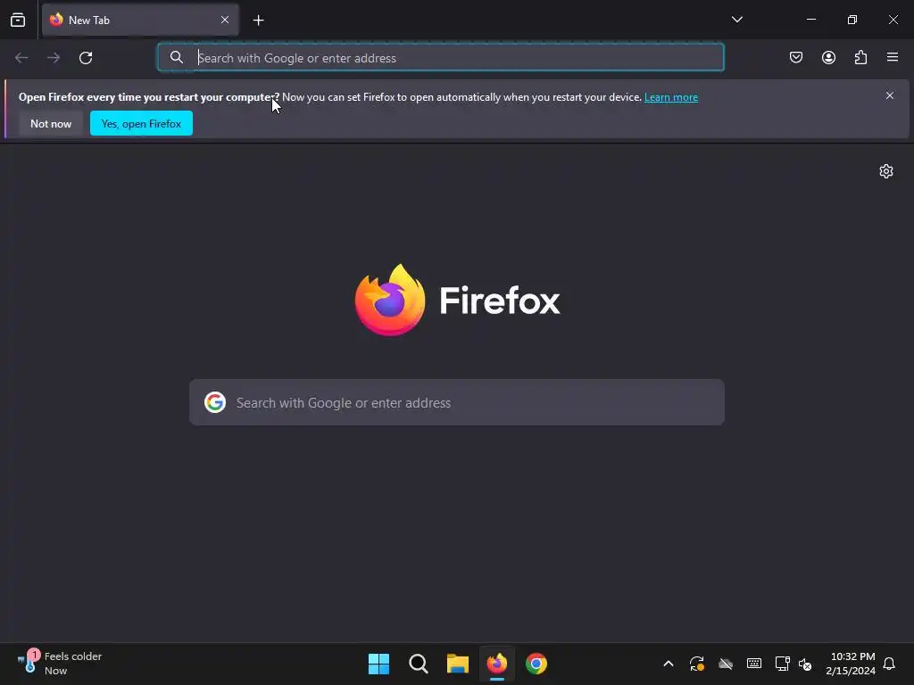The height and width of the screenshot is (685, 914).
Task: Reload the current page
Action: 86,58
